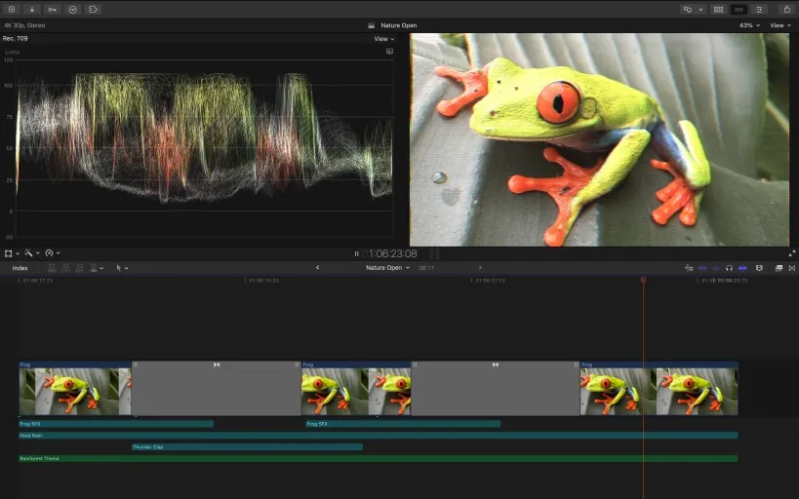This screenshot has width=799, height=499.
Task: Select the second Frog SFX audio clip
Action: coord(403,424)
